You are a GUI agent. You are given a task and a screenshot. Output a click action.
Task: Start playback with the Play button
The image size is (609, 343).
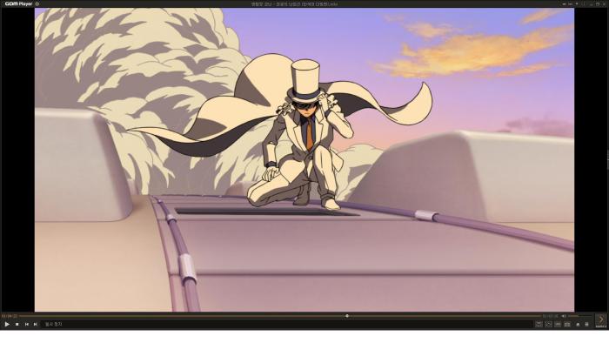[x=7, y=324]
